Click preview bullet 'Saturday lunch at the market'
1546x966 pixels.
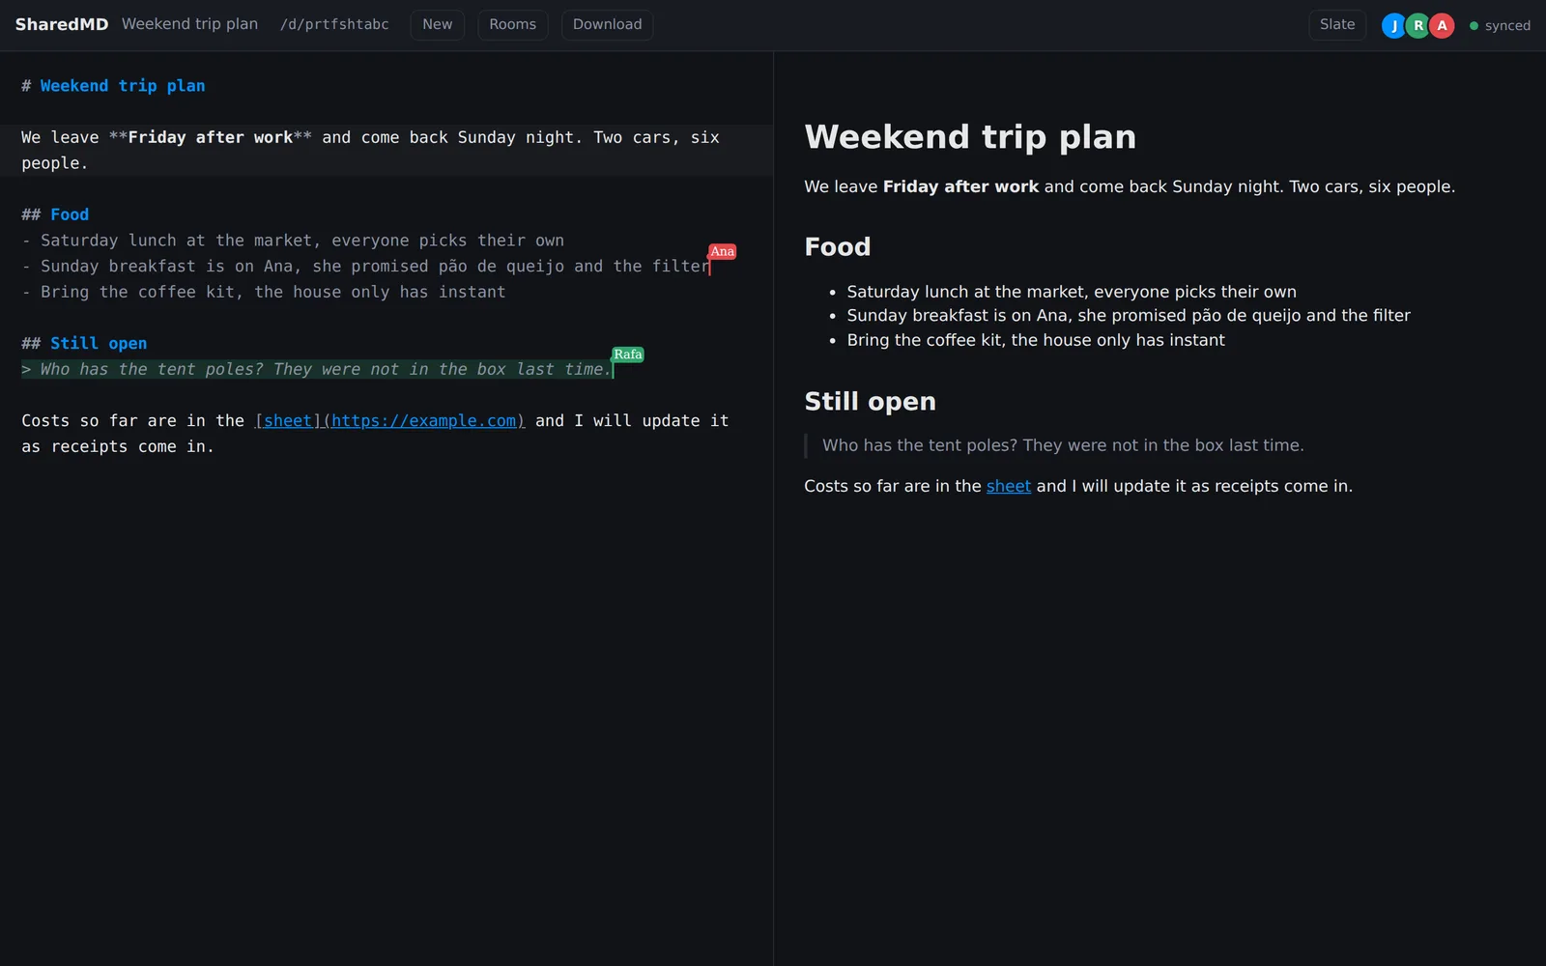tap(1072, 292)
